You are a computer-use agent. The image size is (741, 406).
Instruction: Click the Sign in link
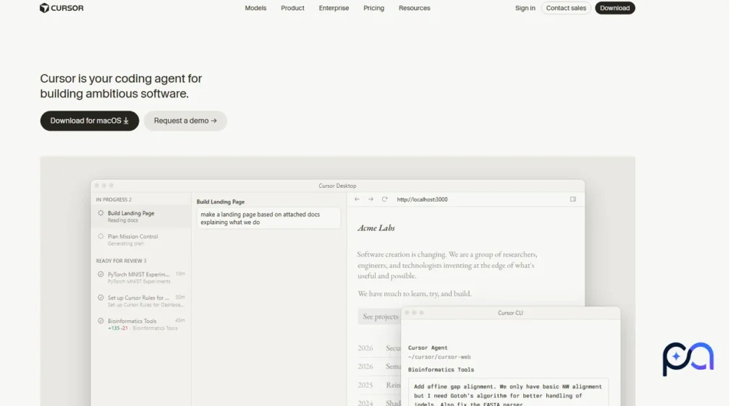point(525,8)
